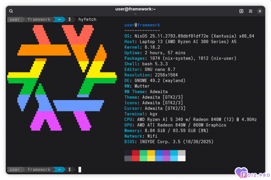
Task: Click the cursor block at the bottom prompt
Action: point(80,170)
